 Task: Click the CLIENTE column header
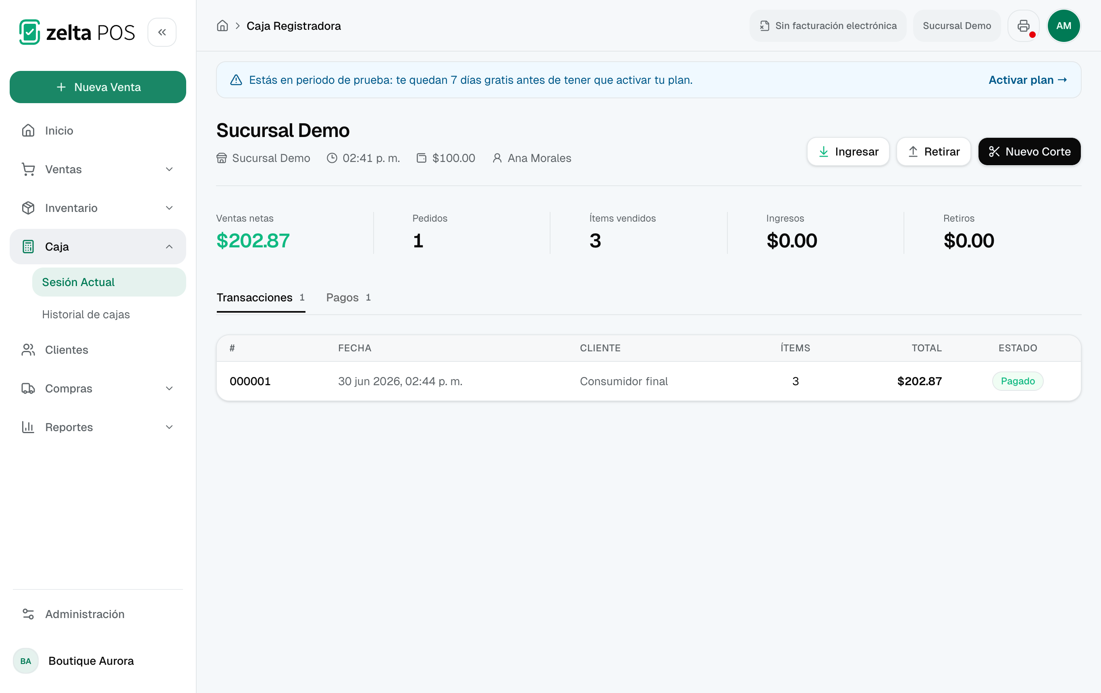tap(600, 348)
